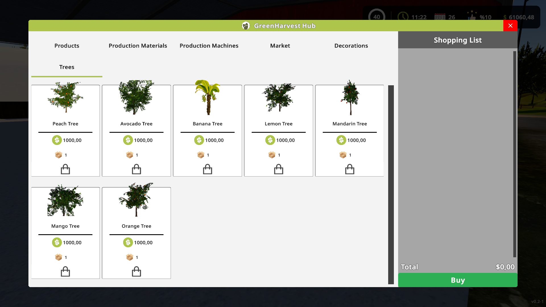Go to the Market tab

pyautogui.click(x=280, y=46)
